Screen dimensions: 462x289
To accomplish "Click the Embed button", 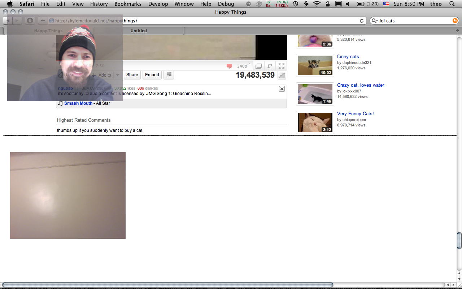I will (x=152, y=75).
